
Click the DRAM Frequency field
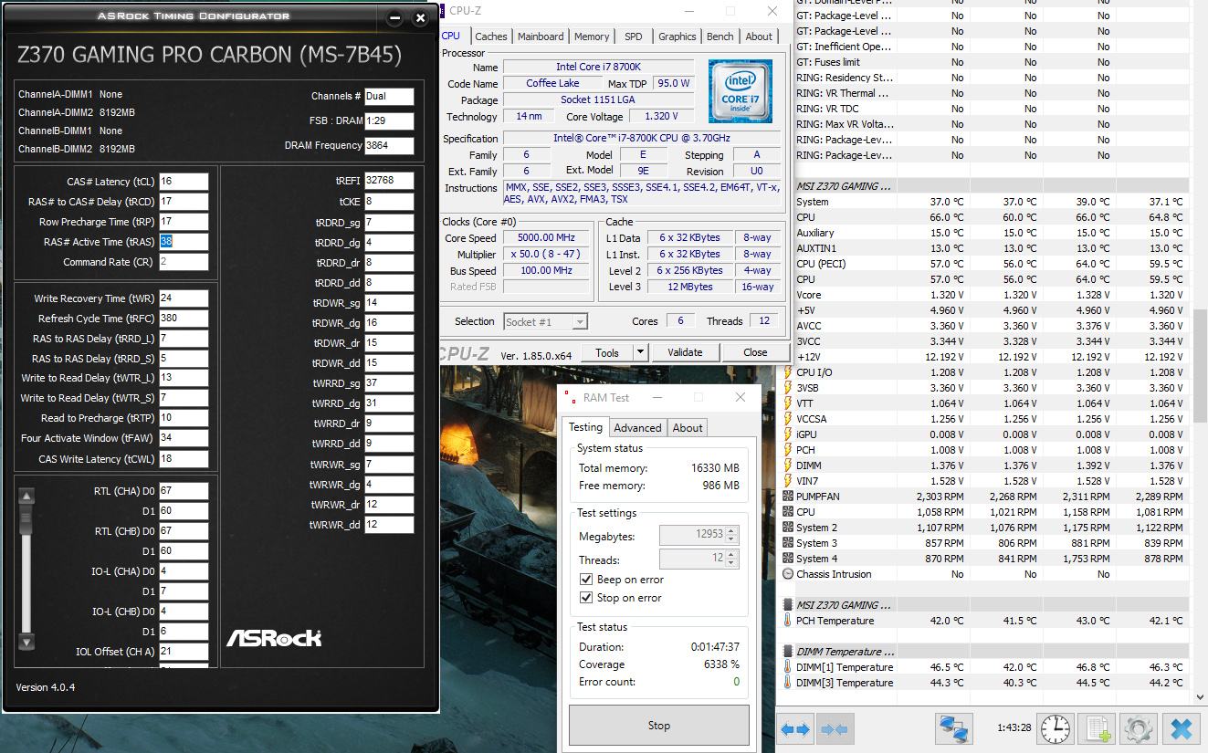point(389,145)
